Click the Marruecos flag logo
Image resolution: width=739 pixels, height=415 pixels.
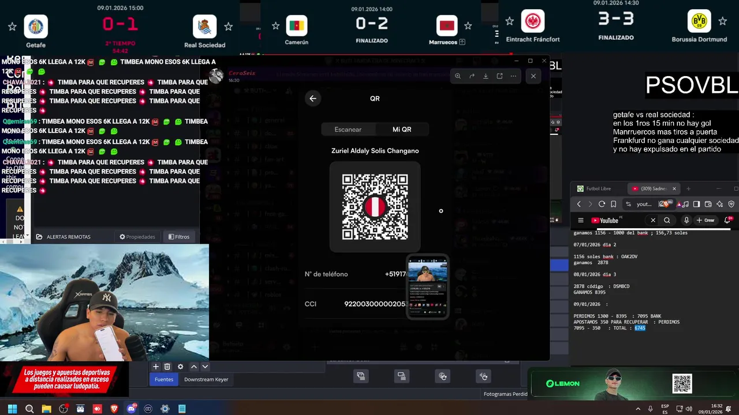(447, 25)
